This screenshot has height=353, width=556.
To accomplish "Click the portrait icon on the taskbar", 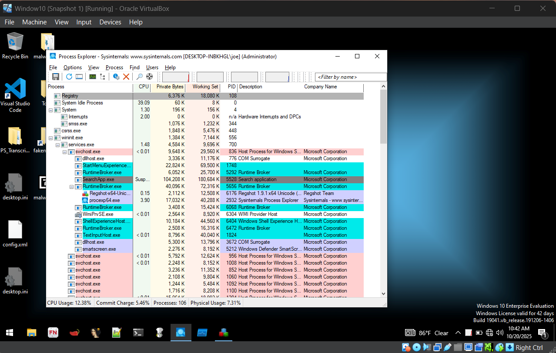I will pyautogui.click(x=95, y=333).
